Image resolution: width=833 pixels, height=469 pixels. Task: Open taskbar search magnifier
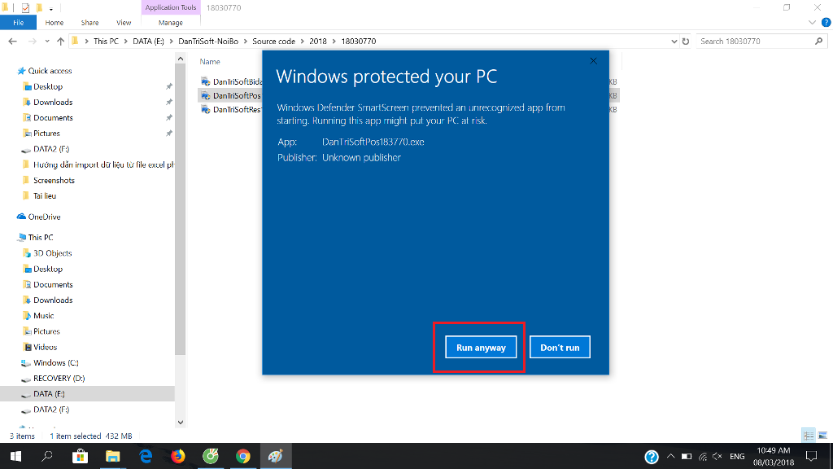(x=47, y=456)
